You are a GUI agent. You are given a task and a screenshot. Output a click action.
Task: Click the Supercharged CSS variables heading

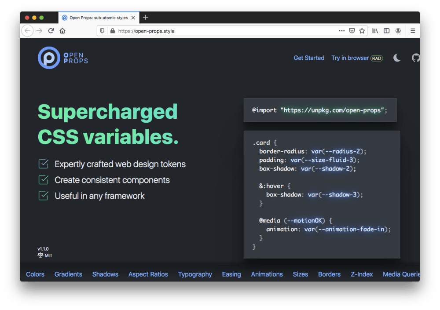point(108,124)
